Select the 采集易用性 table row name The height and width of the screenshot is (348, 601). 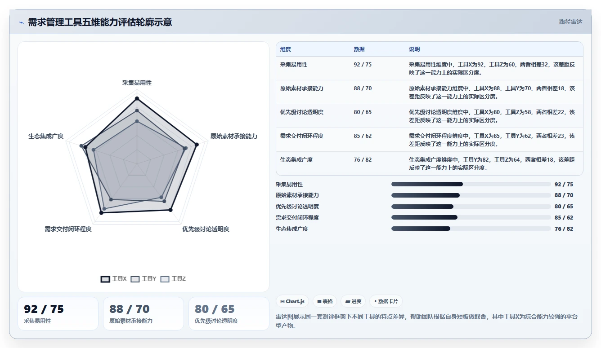(x=294, y=65)
